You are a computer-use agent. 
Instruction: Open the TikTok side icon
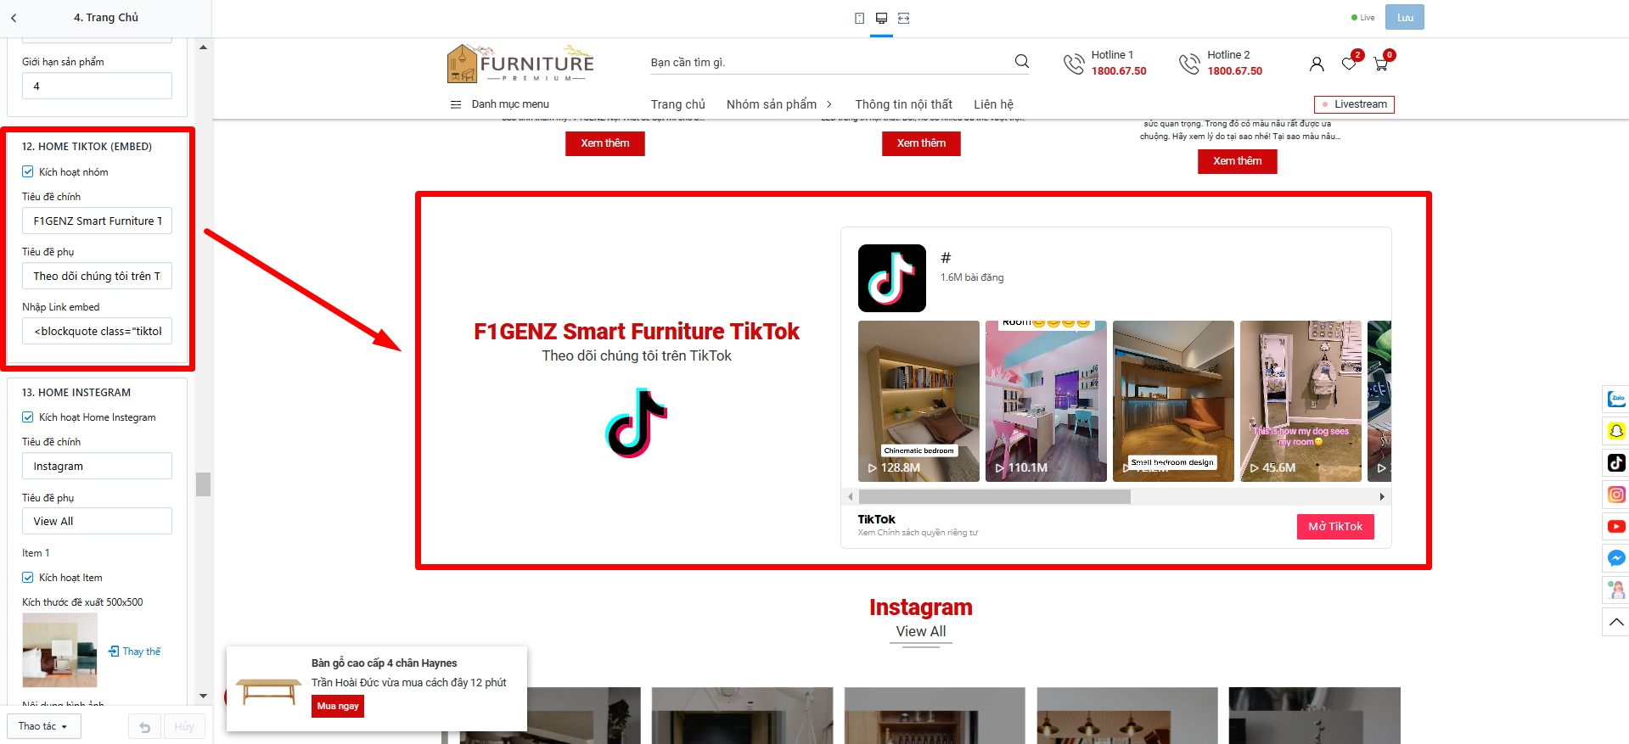[1616, 462]
